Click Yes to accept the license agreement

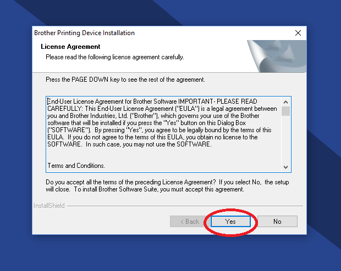click(230, 221)
